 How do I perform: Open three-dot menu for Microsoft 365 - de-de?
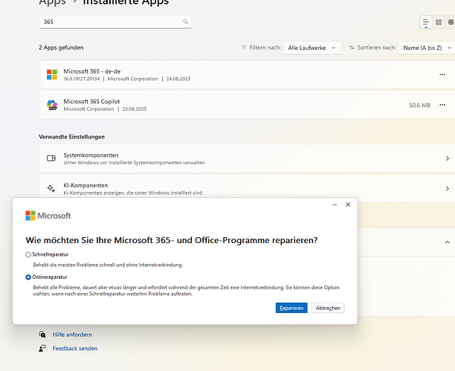pyautogui.click(x=442, y=74)
